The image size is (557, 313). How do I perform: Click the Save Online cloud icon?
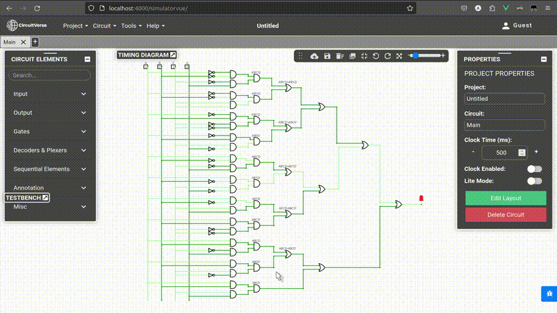[x=315, y=56]
